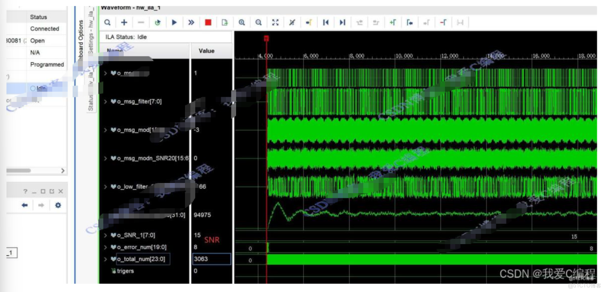
Task: Run trigger for this ILA core
Action: click(174, 22)
